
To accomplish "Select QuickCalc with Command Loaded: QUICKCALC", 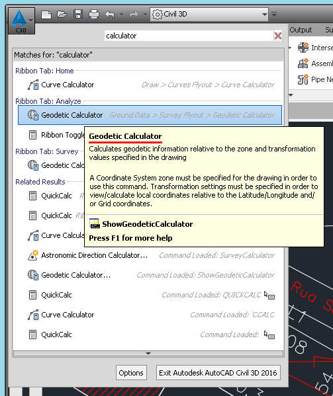I will (150, 295).
